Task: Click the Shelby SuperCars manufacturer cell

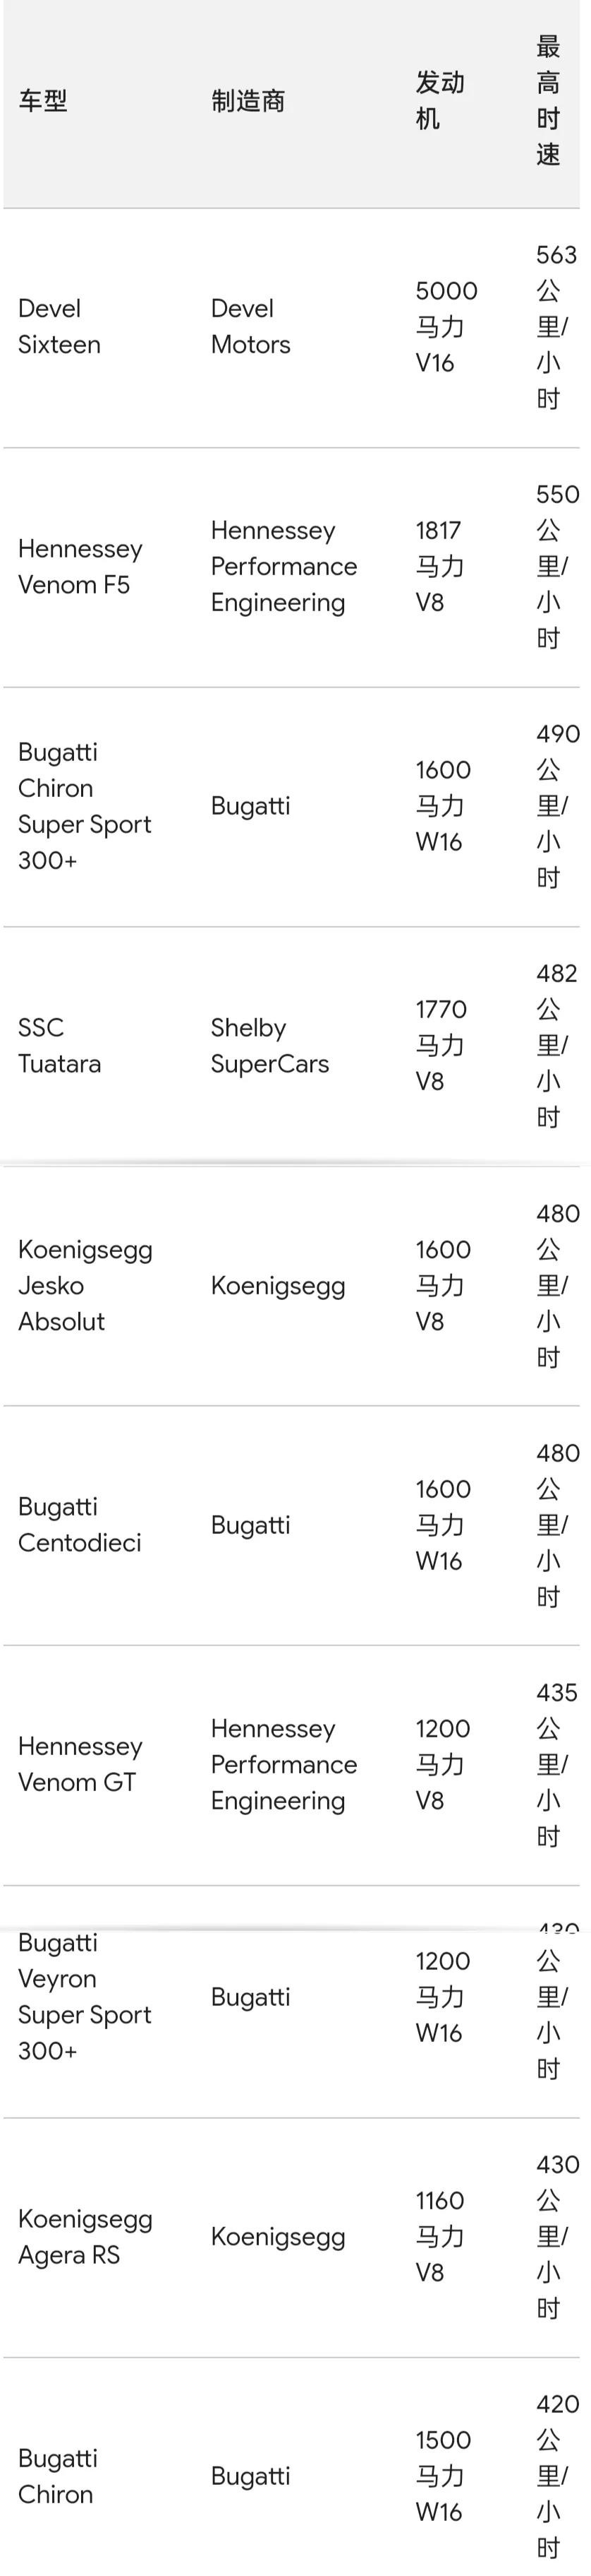Action: [269, 1046]
